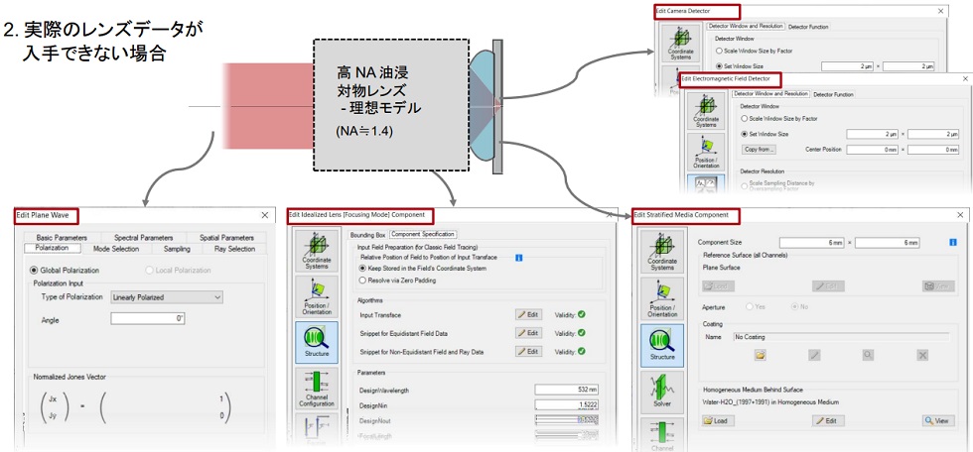Click Copy from... in Electromagnetic Field Detector

coord(759,150)
